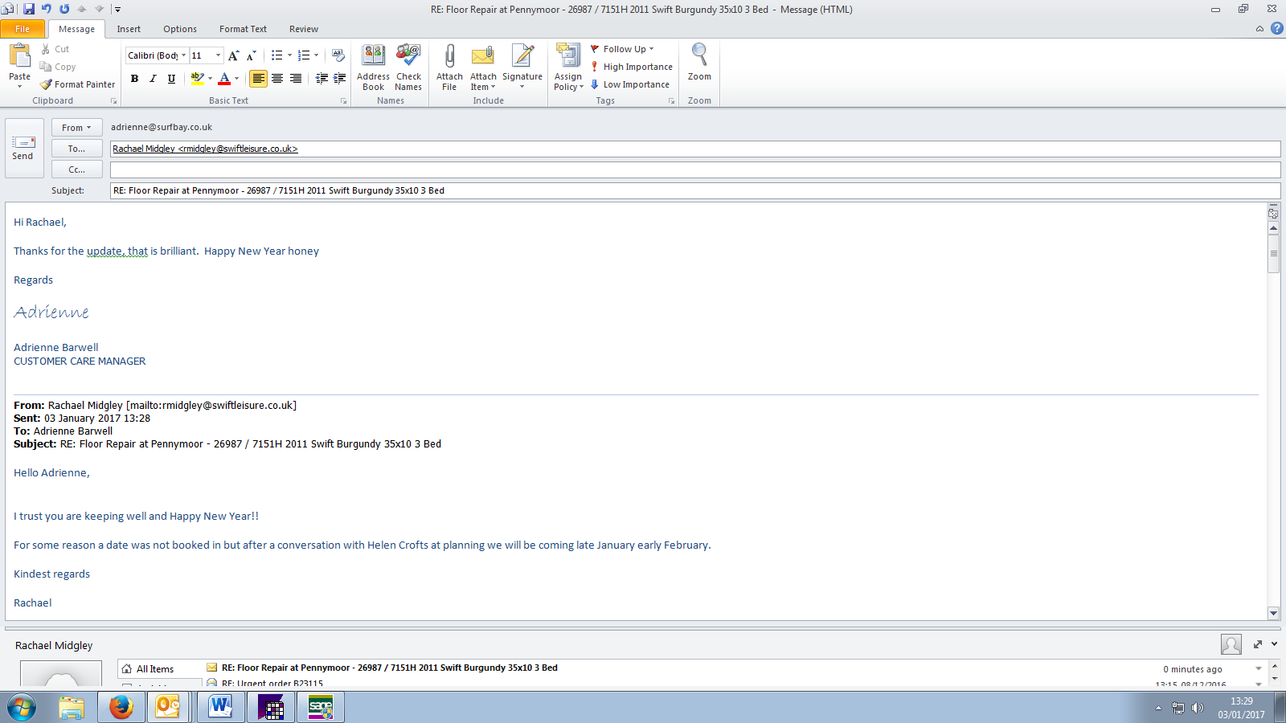
Task: Toggle italic formatting
Action: pos(153,79)
